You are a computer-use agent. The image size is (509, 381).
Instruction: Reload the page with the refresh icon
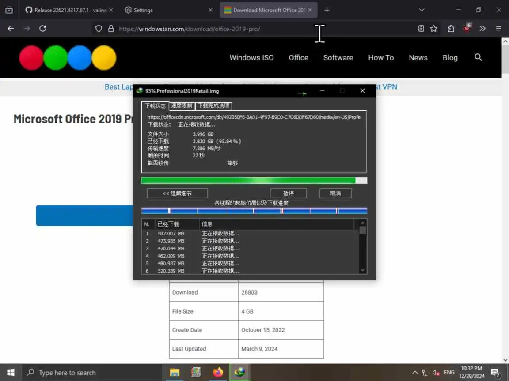click(42, 29)
